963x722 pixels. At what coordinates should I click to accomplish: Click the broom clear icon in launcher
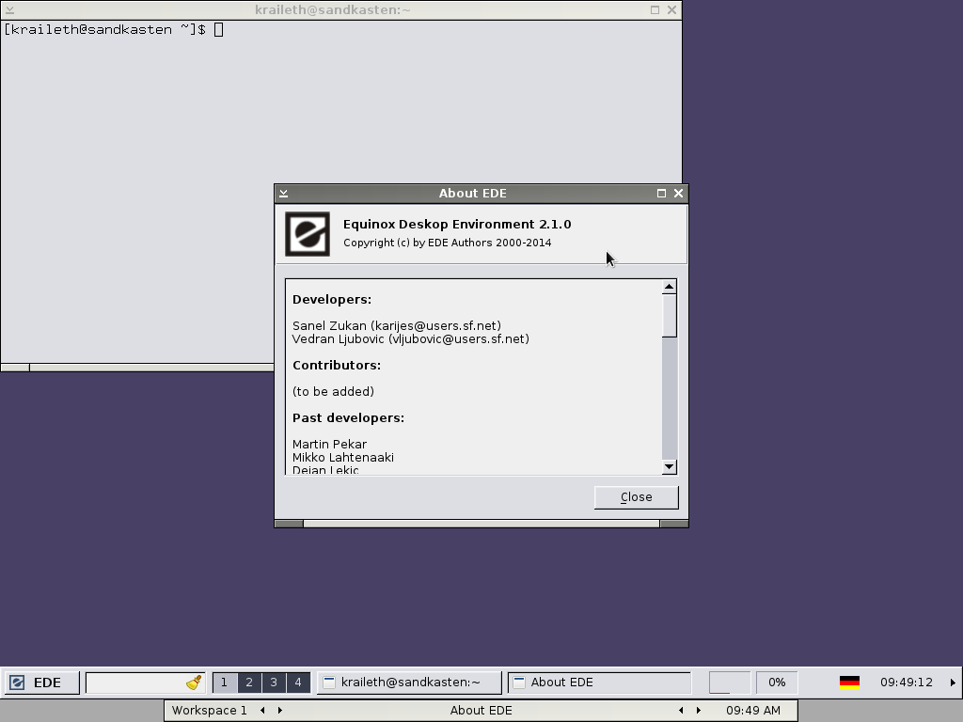click(x=195, y=683)
